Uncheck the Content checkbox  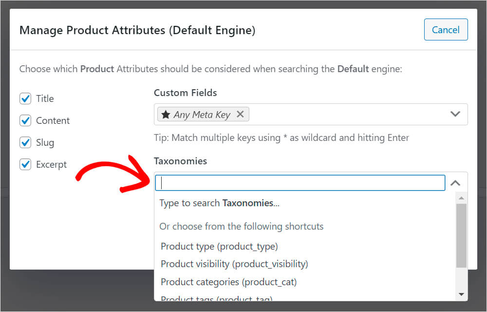25,120
